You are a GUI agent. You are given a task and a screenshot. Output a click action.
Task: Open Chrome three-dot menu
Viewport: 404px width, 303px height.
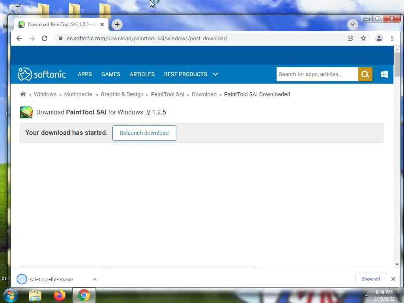pos(392,38)
